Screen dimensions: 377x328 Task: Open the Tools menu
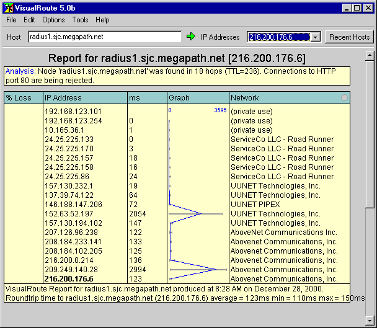(x=81, y=20)
